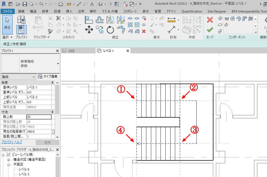
Task: Switch to the 建築 ribbon tab
Action: point(21,11)
